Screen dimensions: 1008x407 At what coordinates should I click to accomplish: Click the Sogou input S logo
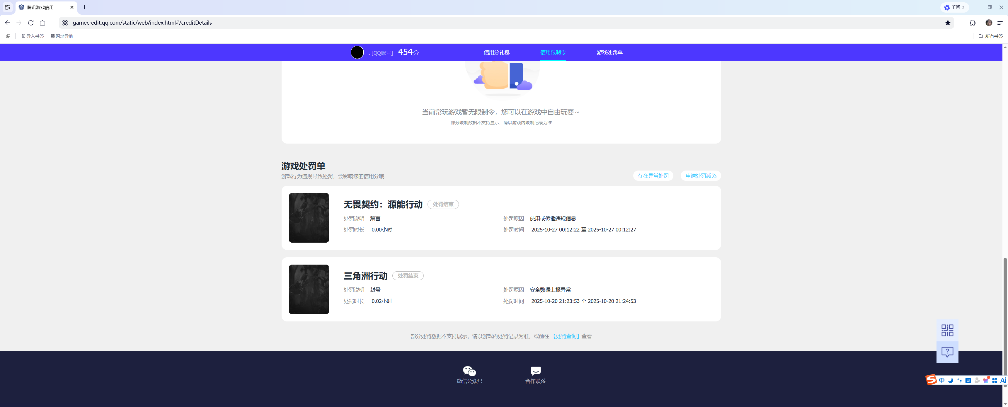click(x=931, y=380)
